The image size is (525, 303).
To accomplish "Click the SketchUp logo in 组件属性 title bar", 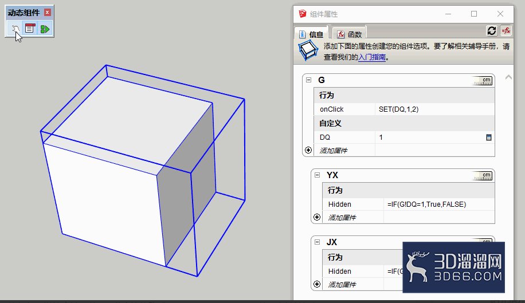I will tap(303, 14).
